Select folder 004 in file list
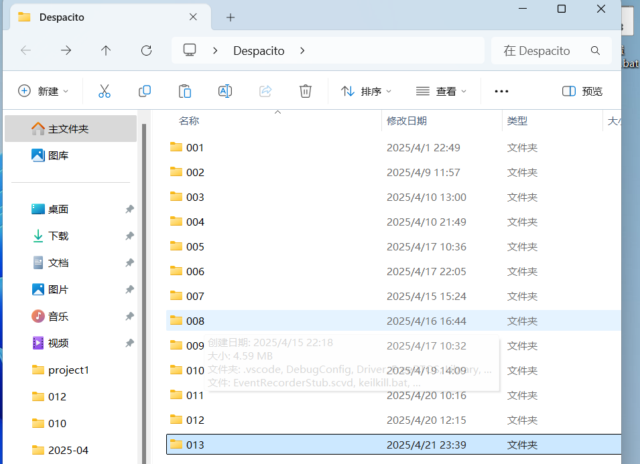The width and height of the screenshot is (640, 464). point(393,222)
